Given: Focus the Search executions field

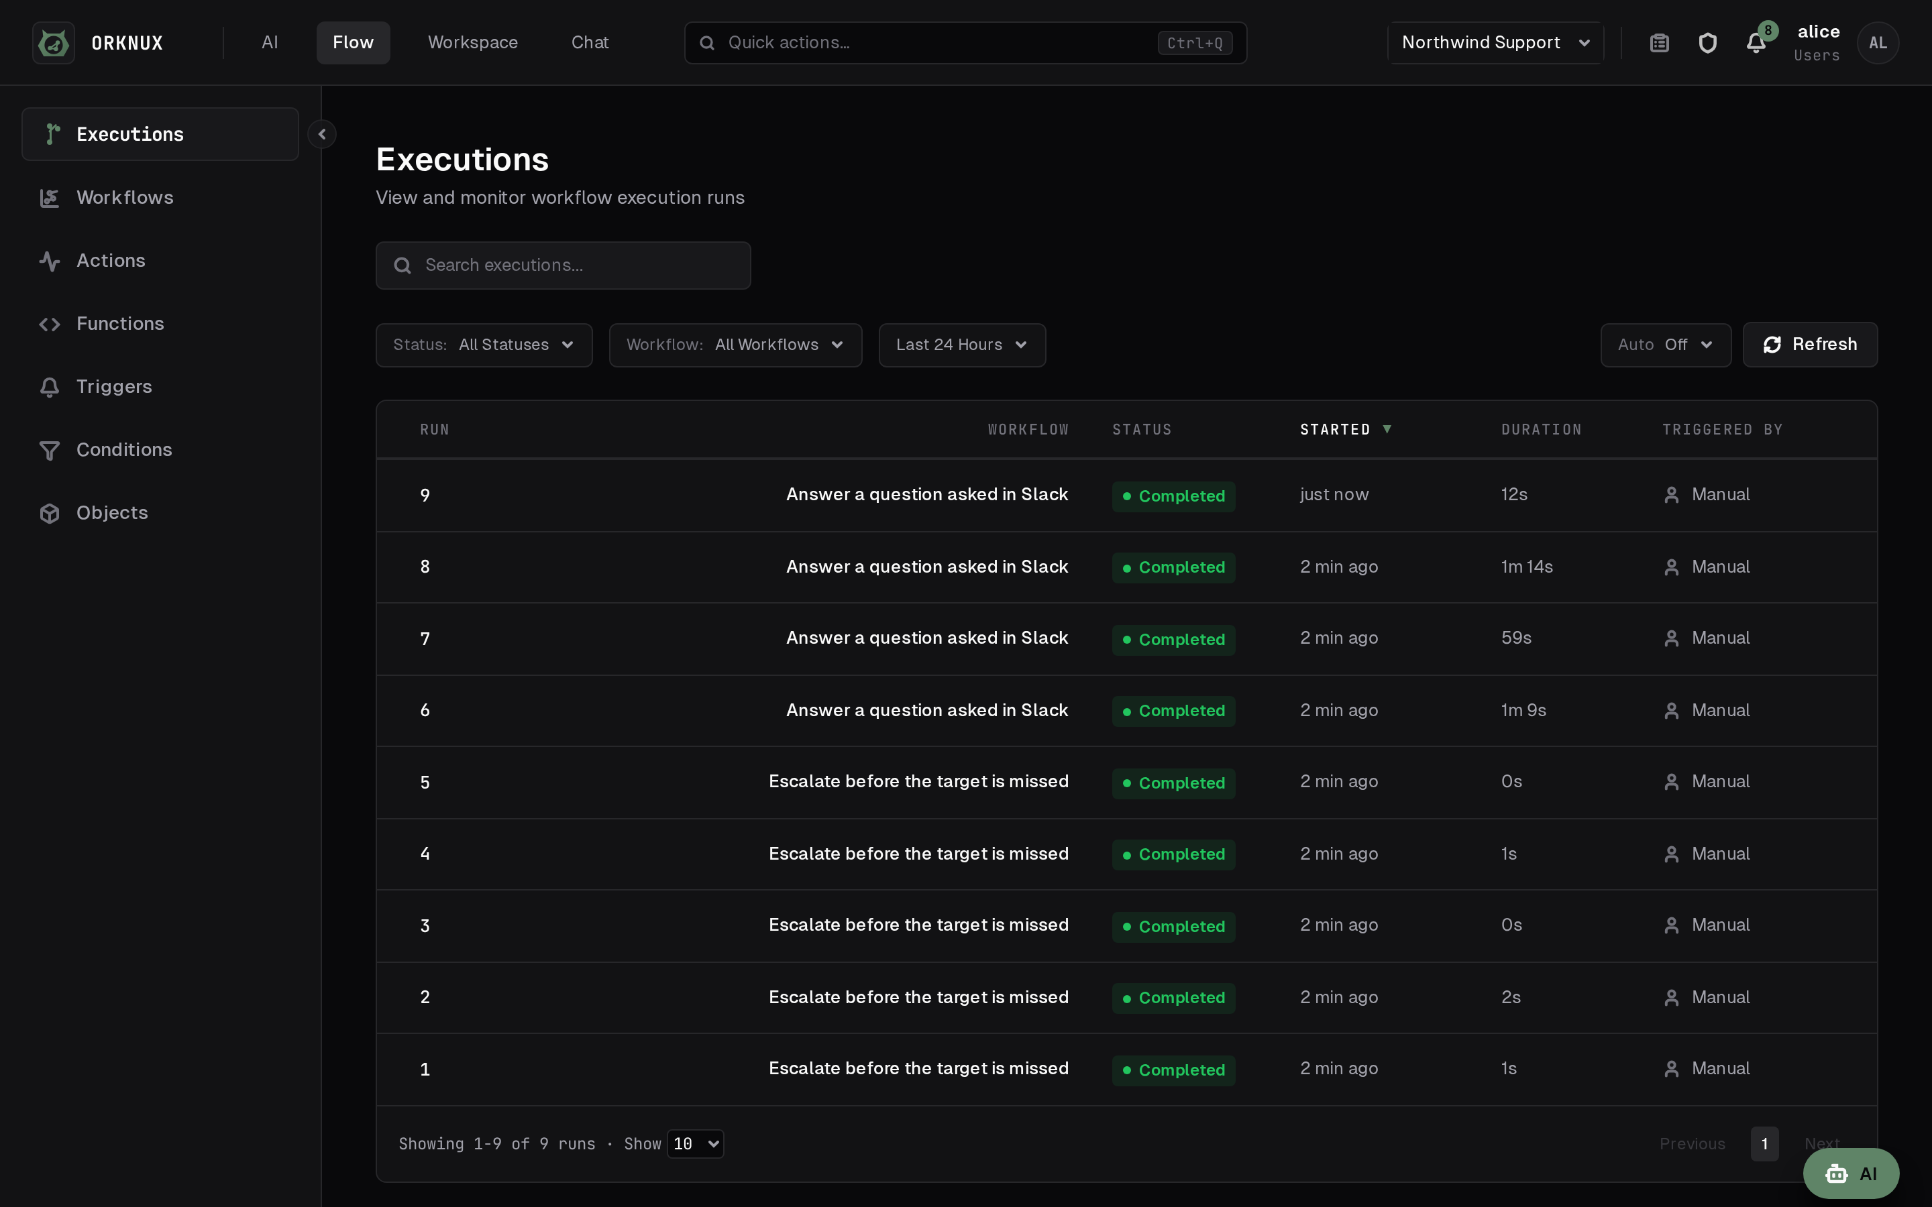Looking at the screenshot, I should pyautogui.click(x=563, y=266).
